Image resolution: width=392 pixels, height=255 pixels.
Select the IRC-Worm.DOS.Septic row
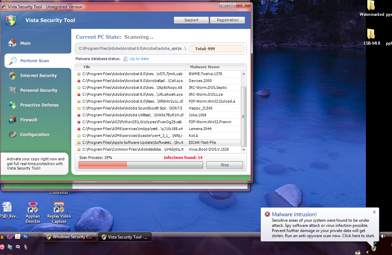[158, 88]
